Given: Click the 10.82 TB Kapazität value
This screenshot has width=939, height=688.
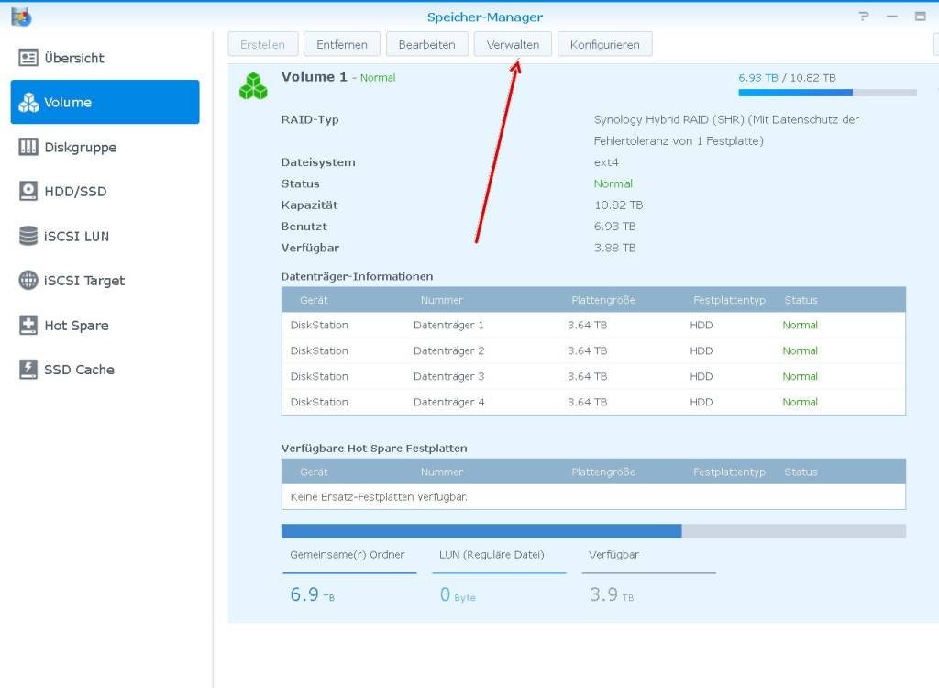Looking at the screenshot, I should coord(619,205).
